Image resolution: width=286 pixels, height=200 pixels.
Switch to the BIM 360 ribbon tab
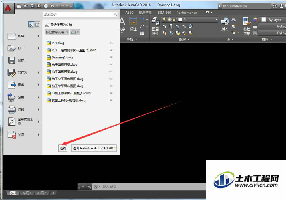[164, 13]
